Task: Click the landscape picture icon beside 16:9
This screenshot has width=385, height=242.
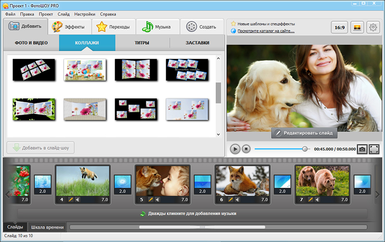Action: (357, 27)
